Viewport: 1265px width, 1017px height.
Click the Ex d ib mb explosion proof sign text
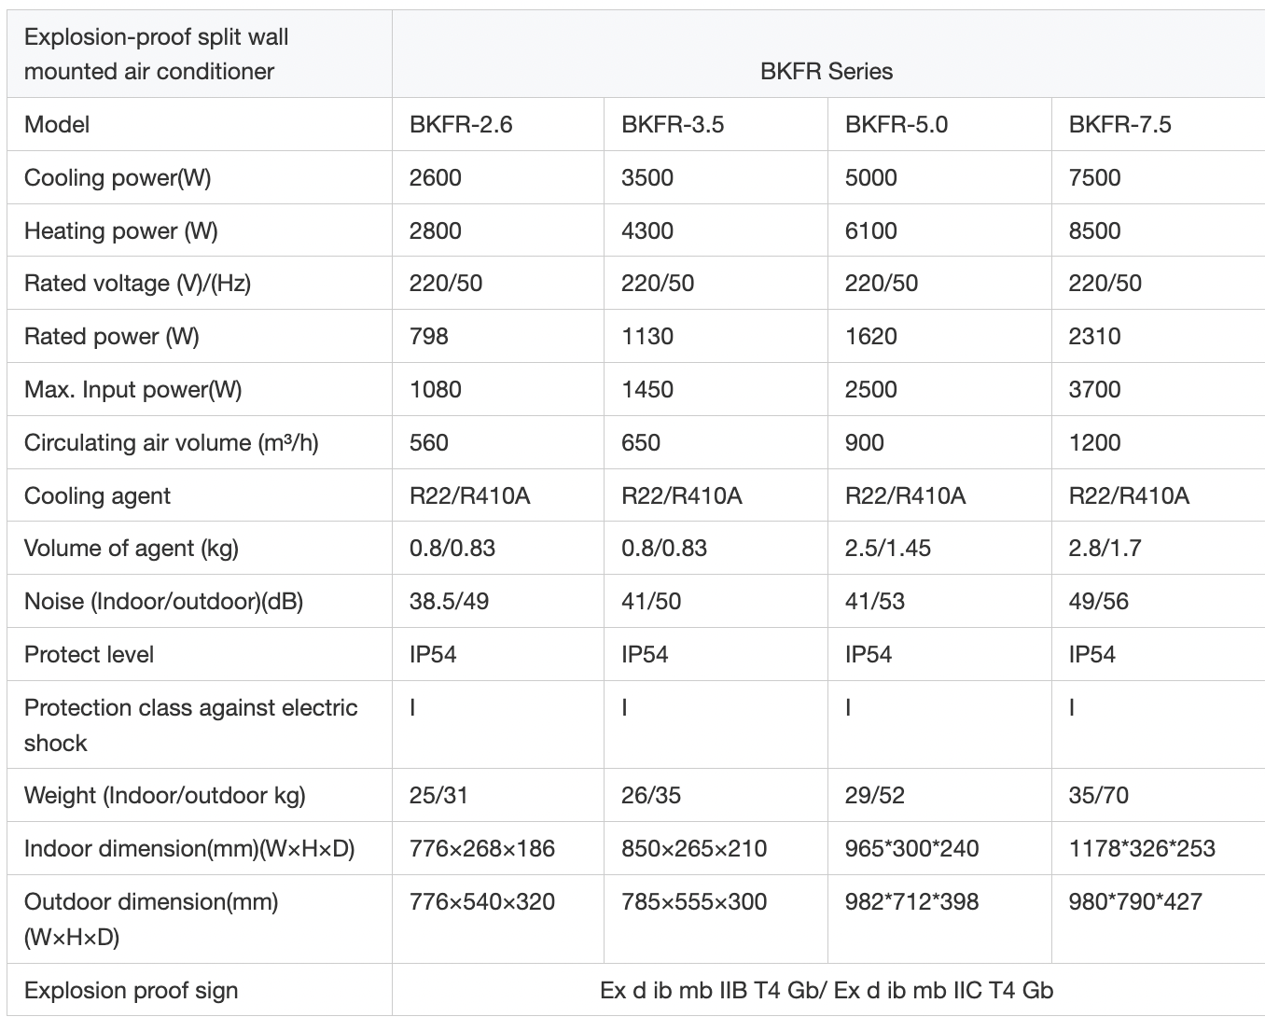tap(827, 991)
